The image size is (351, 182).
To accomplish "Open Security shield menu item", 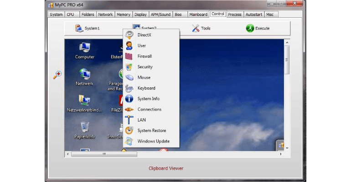I will [129, 67].
